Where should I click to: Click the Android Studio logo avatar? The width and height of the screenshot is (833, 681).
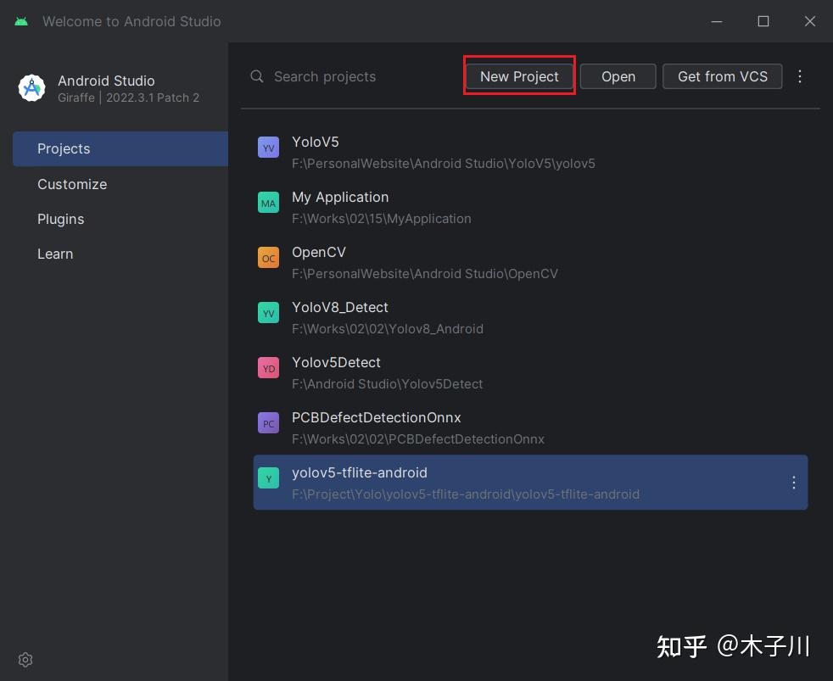click(32, 87)
